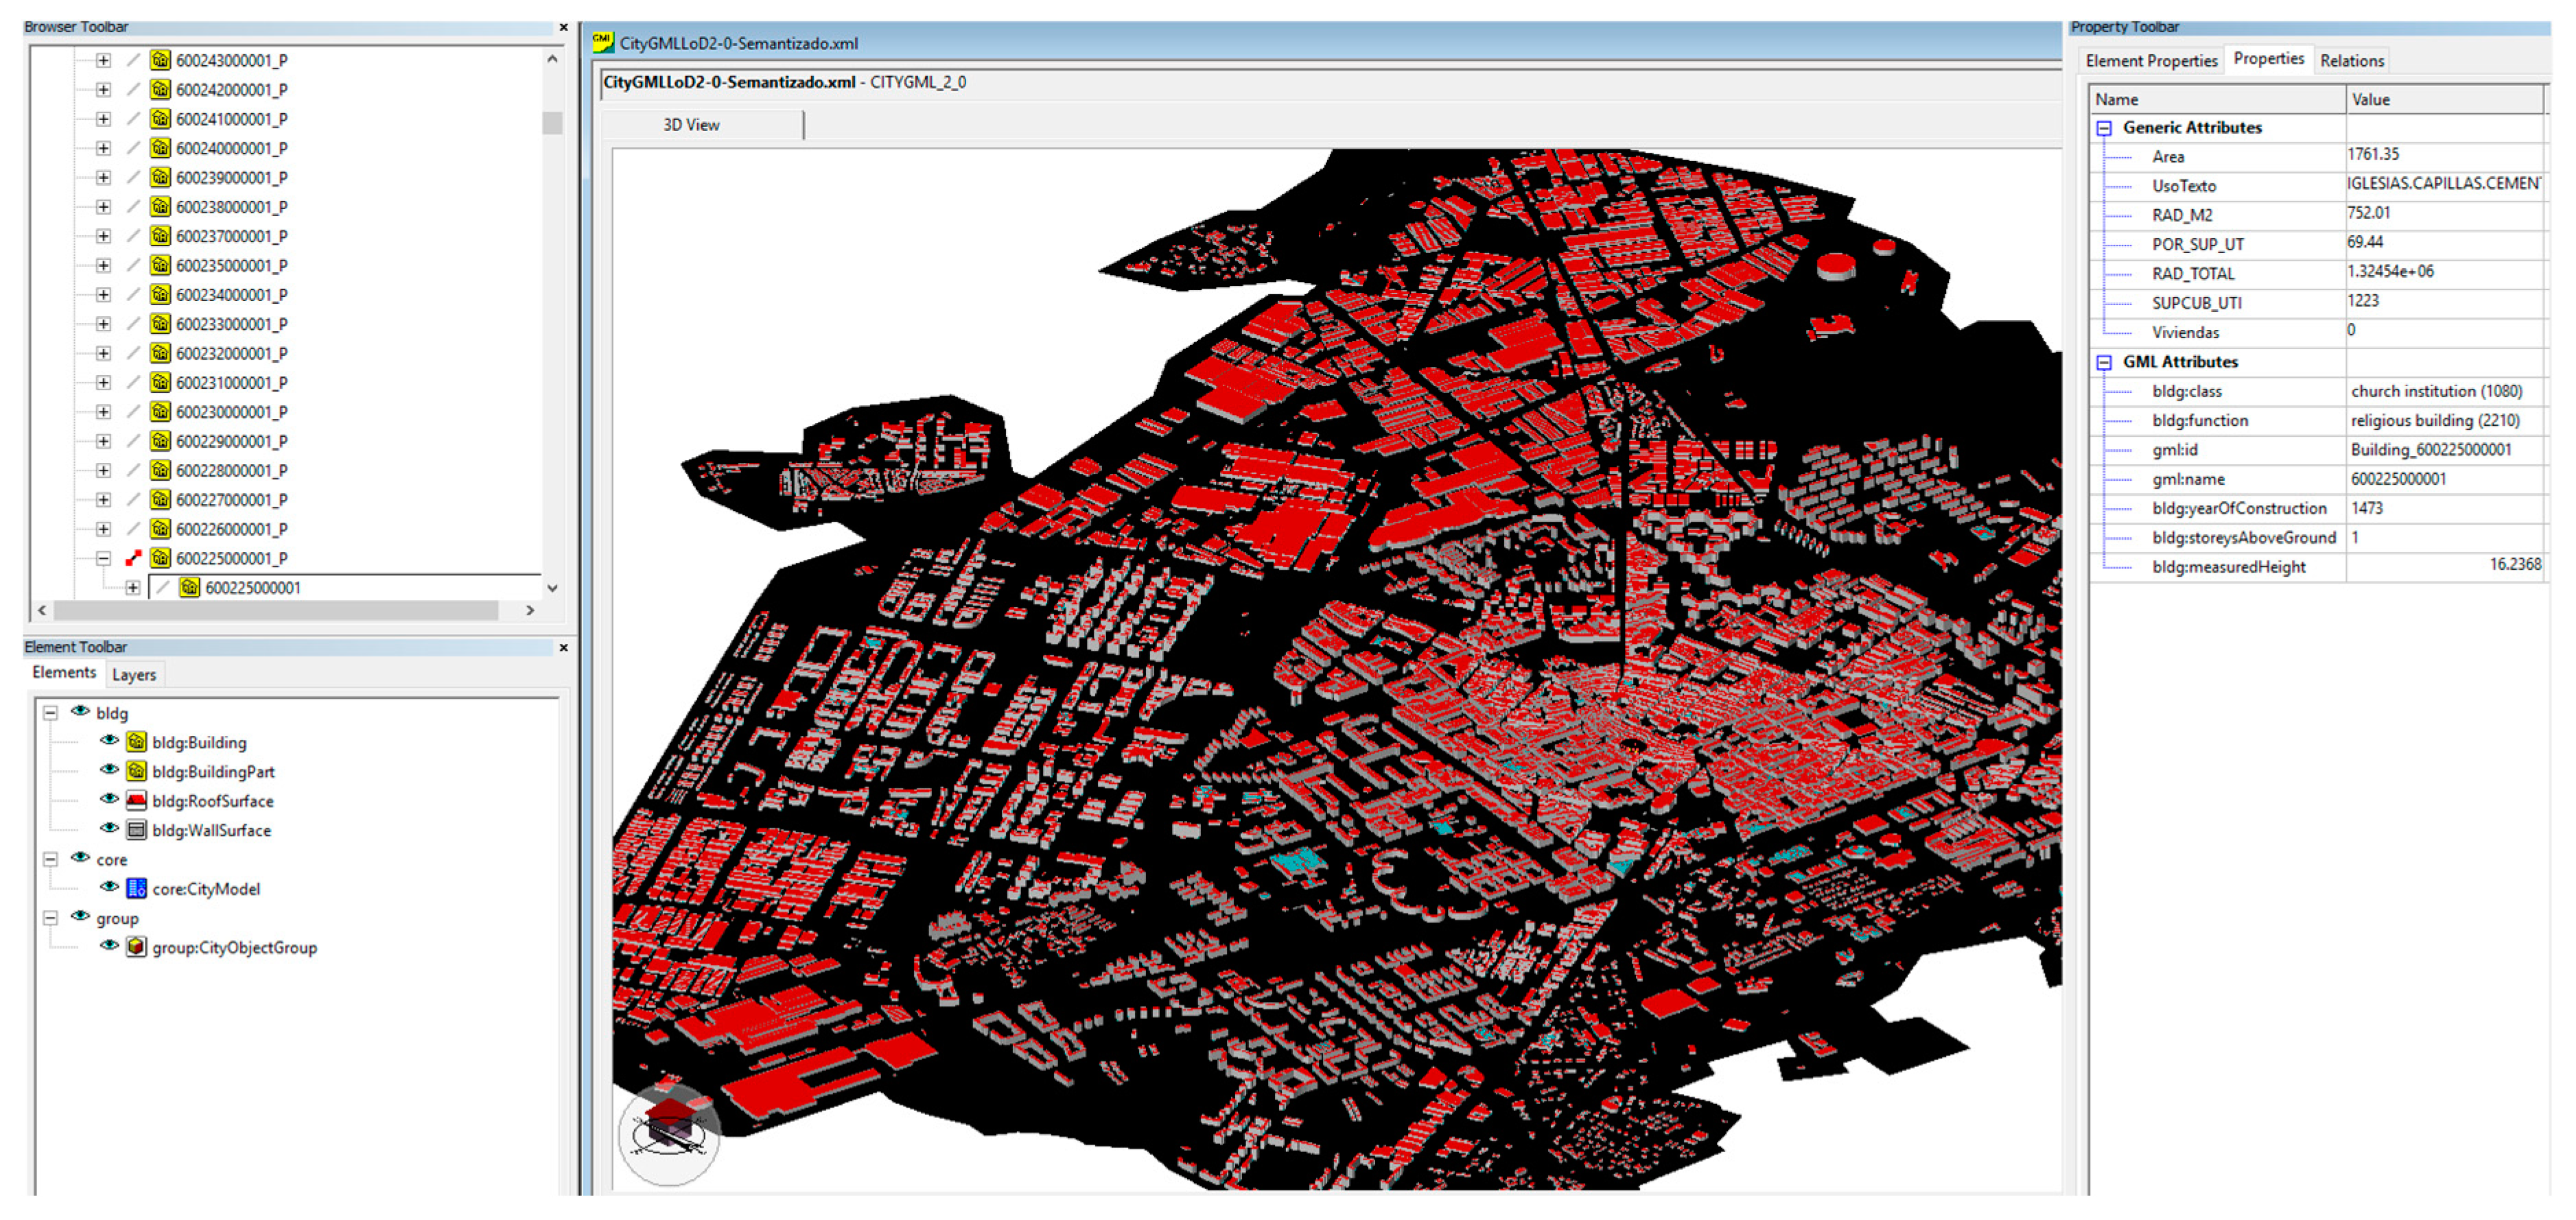Open the Relations tab
The image size is (2576, 1220).
(2351, 61)
